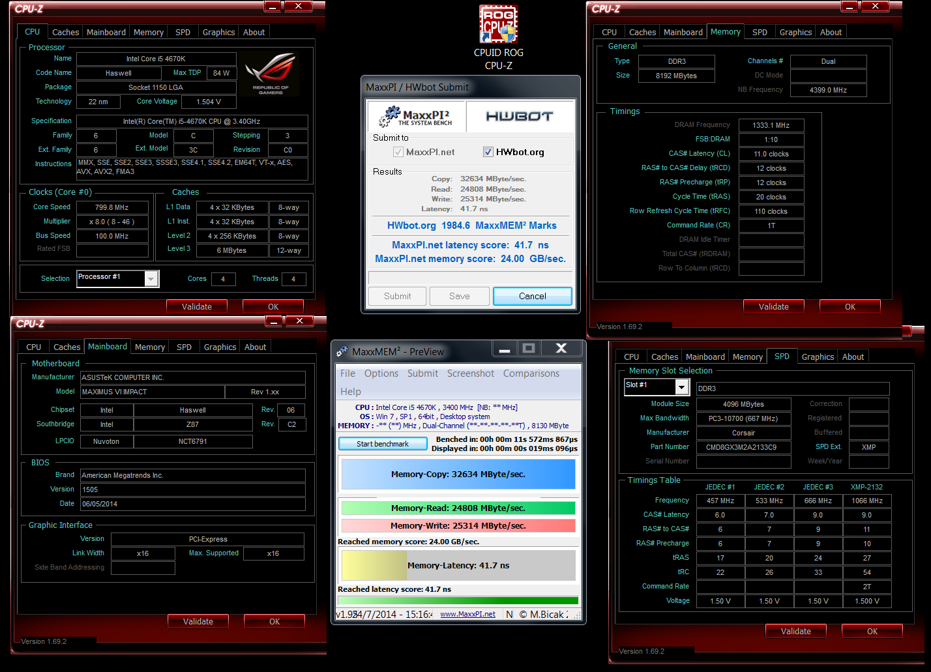Click the ROG Republic of Gamers logo
The image size is (931, 672).
271,74
